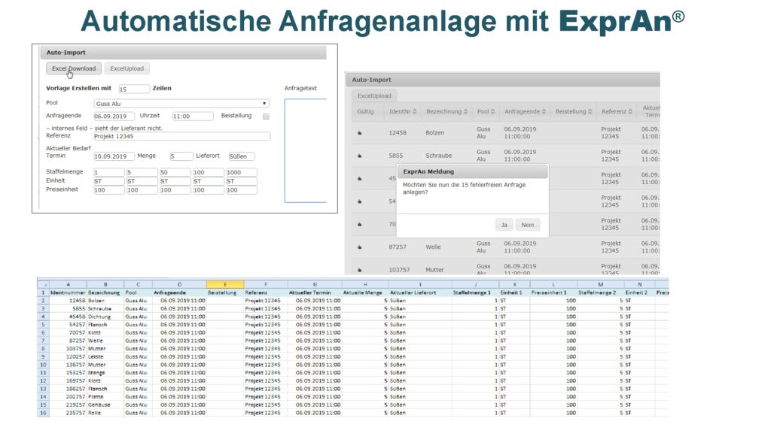This screenshot has width=771, height=433.
Task: Click the Anfrageende date field 06.09.2019
Action: coord(114,117)
